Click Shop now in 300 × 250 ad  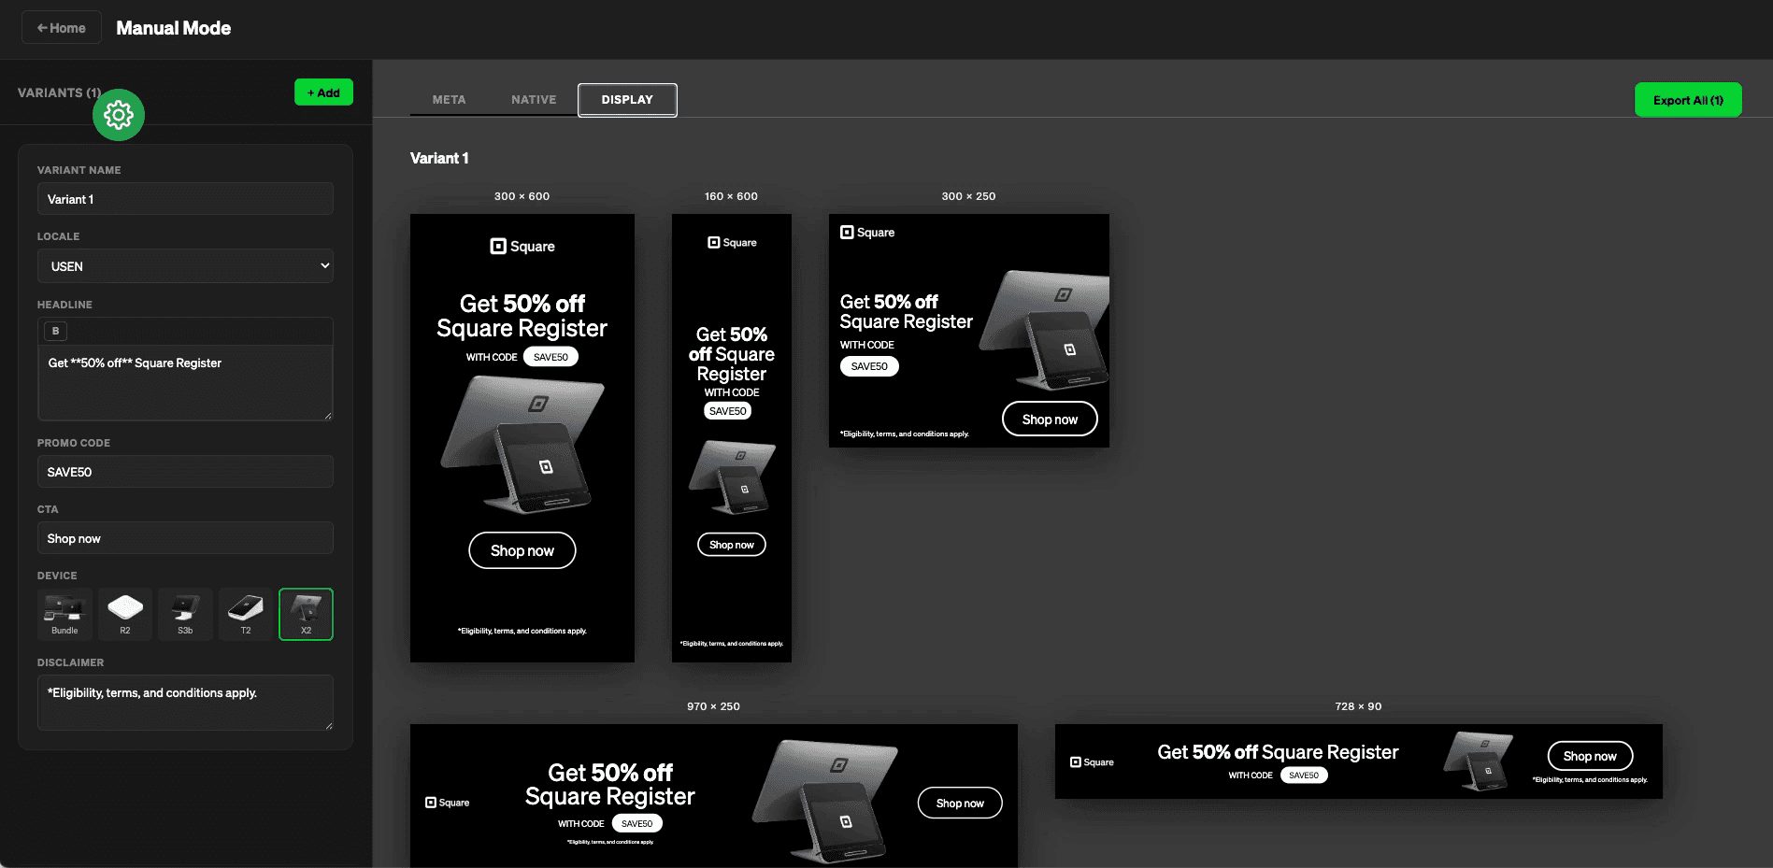(1050, 420)
